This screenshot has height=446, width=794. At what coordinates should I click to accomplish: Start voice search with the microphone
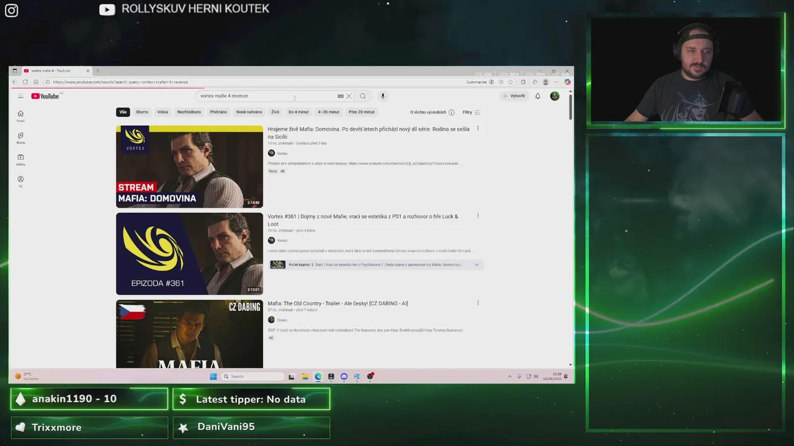(383, 96)
